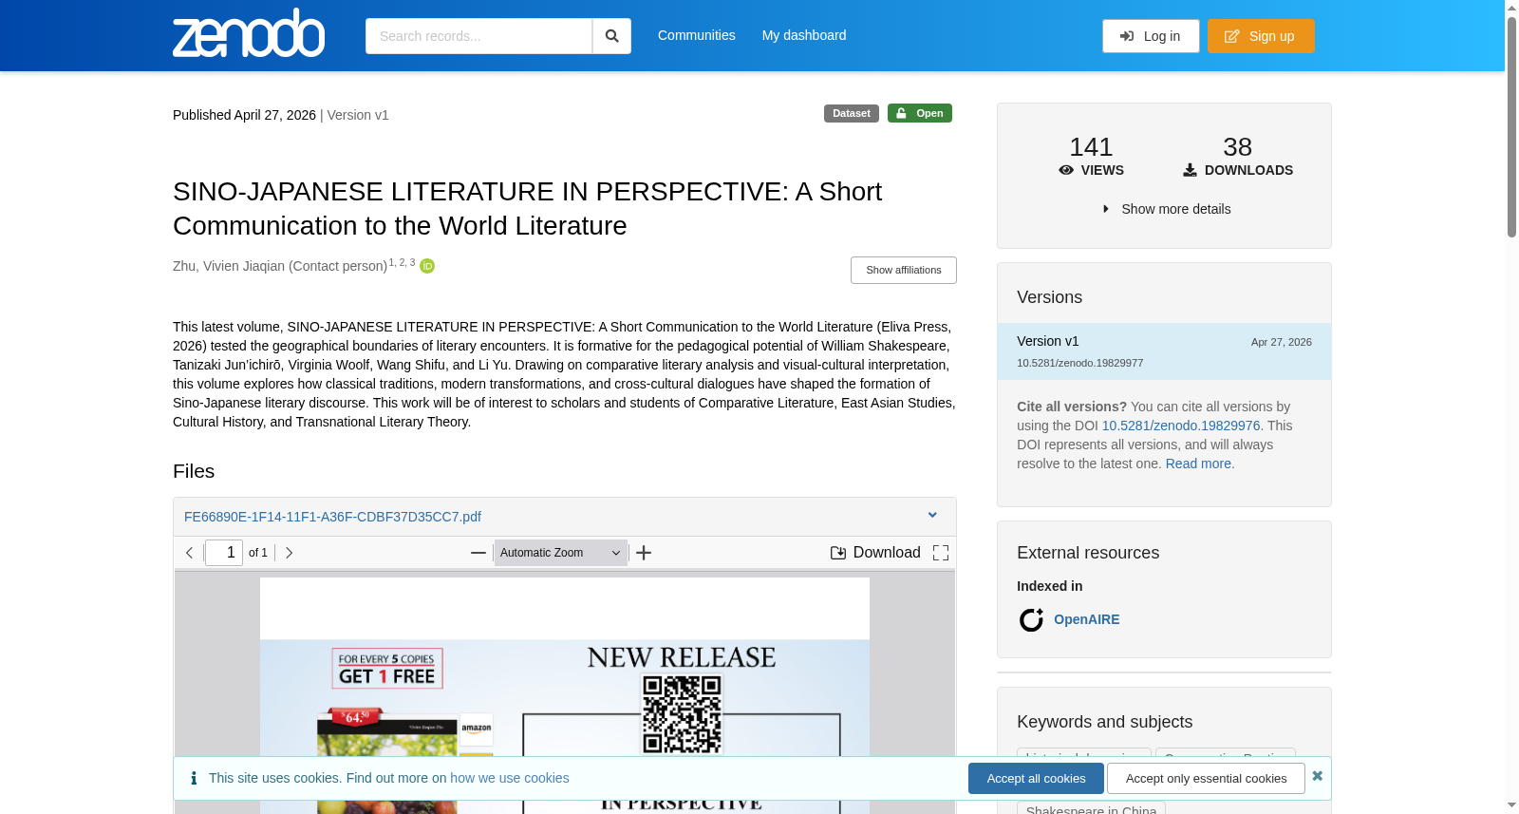
Task: Click the QR code in PDF preview
Action: 682,714
